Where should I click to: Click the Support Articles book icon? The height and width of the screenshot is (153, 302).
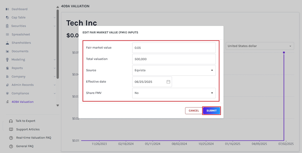[11, 129]
